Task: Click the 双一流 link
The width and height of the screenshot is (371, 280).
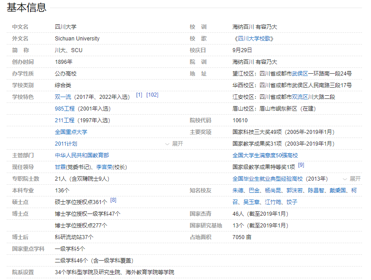Action: 62,97
